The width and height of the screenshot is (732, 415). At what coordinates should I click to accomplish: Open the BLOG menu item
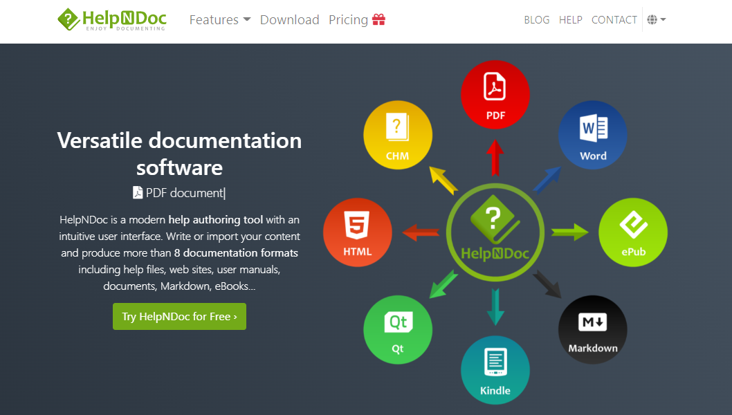tap(537, 19)
